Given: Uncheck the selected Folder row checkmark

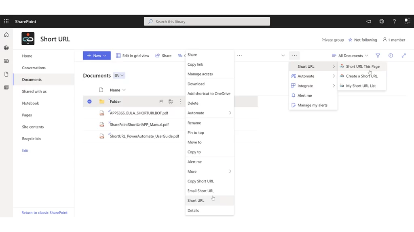Looking at the screenshot, I should pos(89,101).
